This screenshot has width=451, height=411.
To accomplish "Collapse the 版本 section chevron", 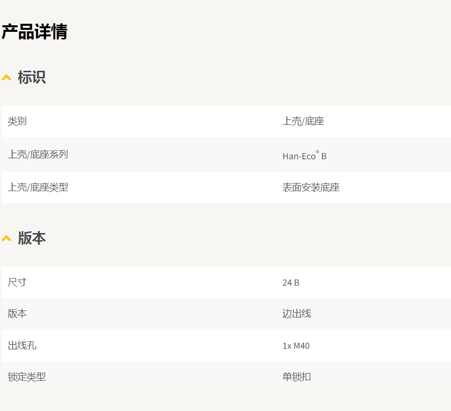I will tap(7, 238).
